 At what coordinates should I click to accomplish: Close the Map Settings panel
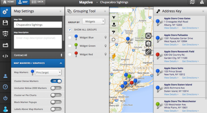coord(60,11)
